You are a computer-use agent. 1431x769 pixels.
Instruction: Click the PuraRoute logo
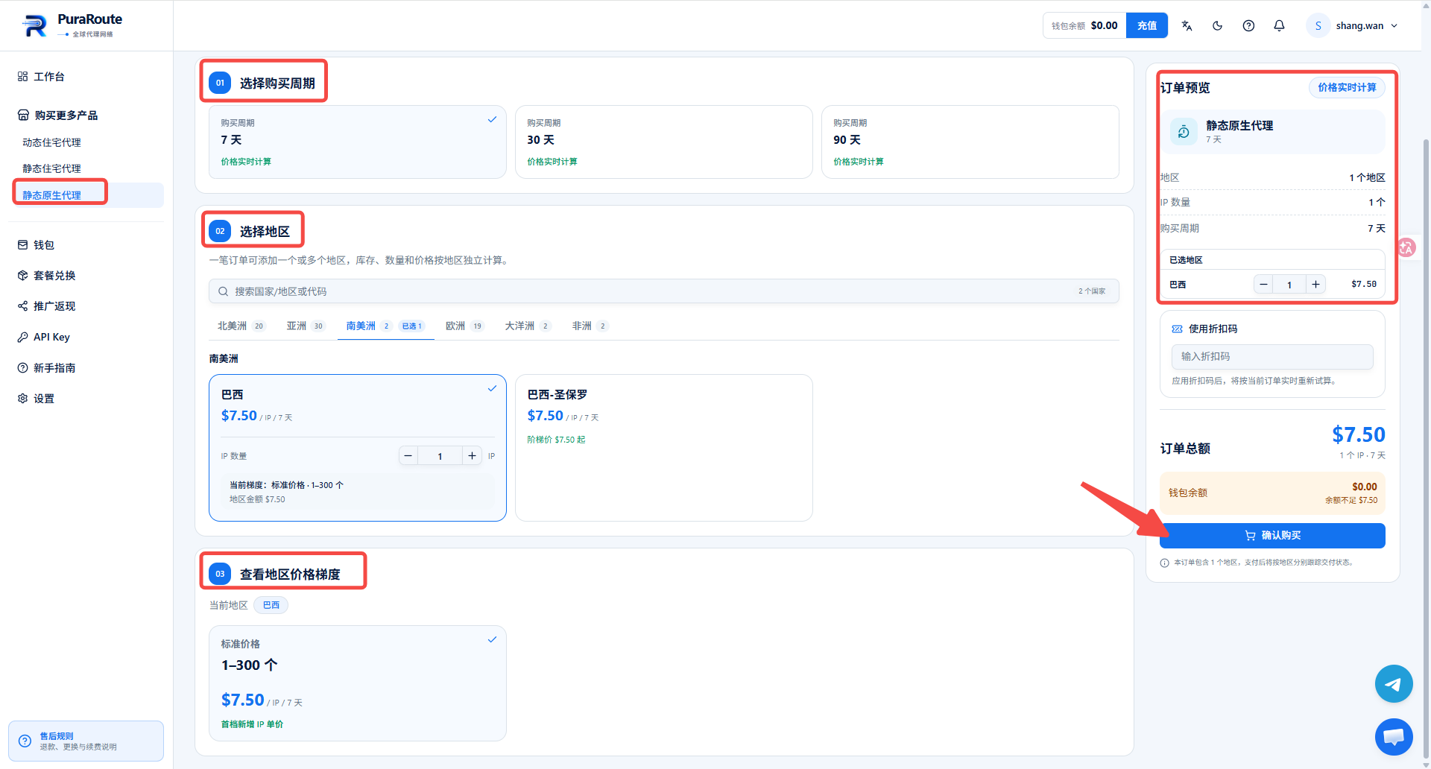click(x=72, y=25)
